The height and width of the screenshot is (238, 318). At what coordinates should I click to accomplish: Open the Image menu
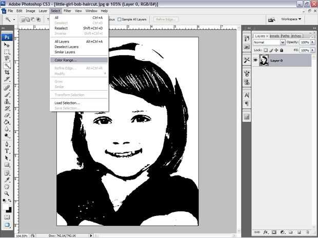pos(30,11)
